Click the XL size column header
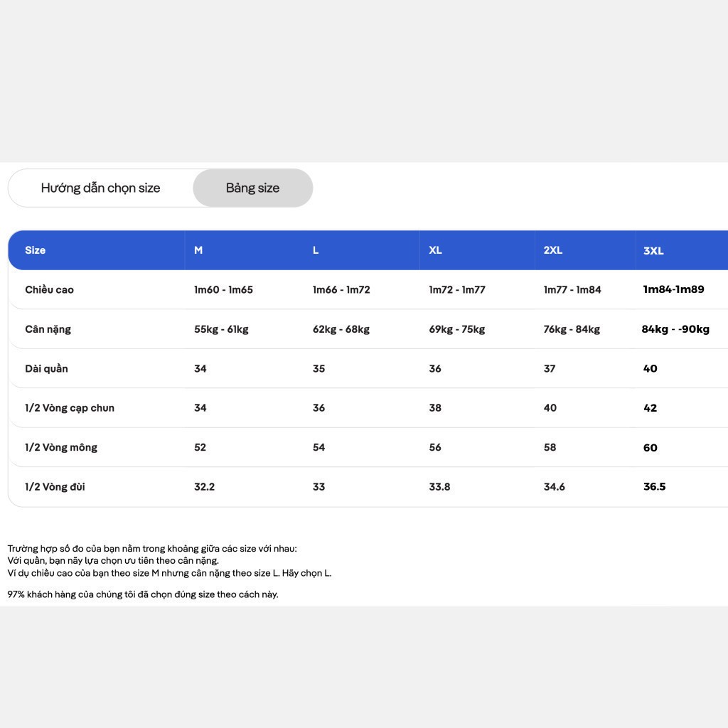728x728 pixels. (435, 250)
